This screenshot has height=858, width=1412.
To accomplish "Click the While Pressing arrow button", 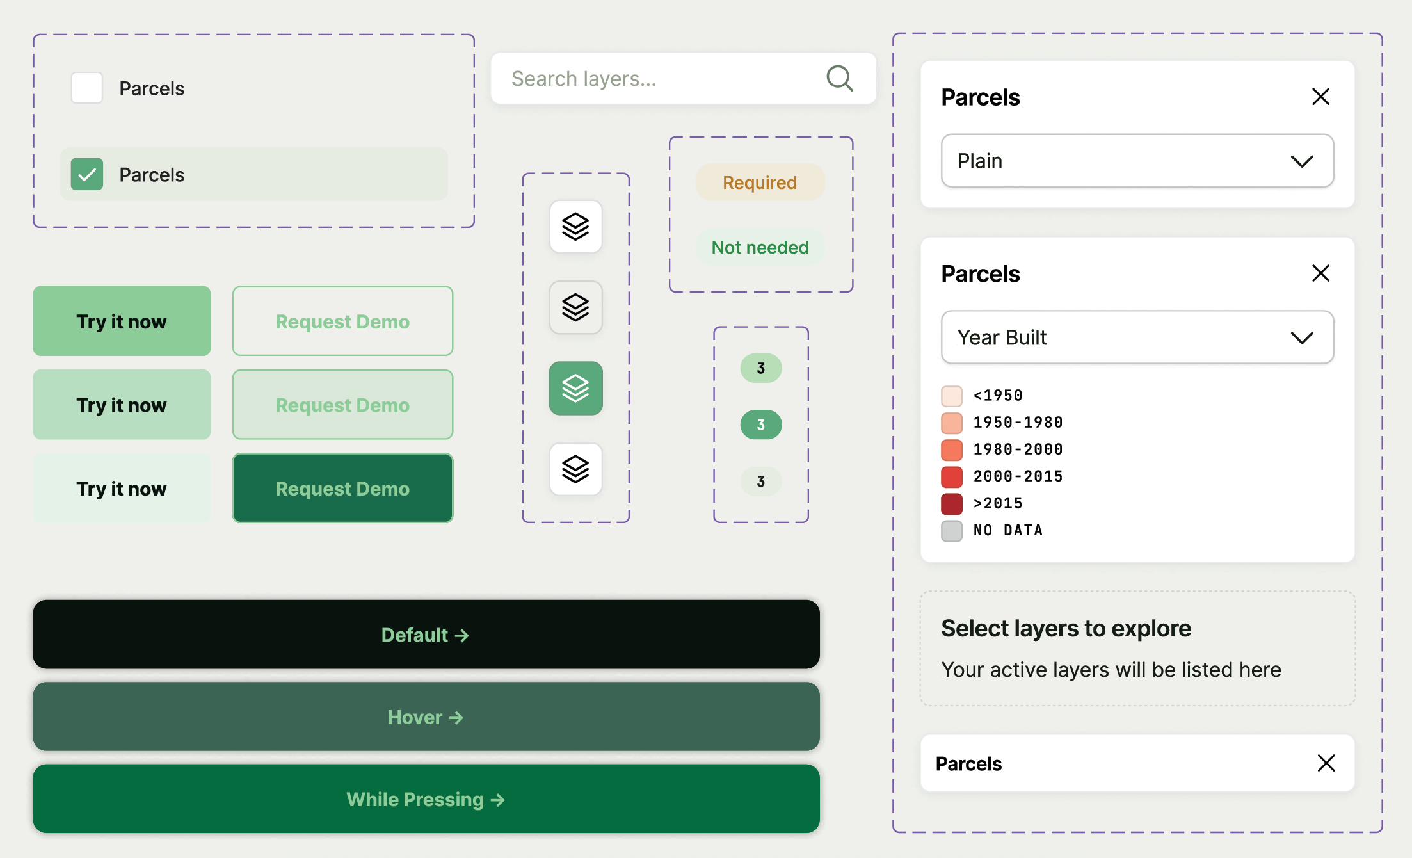I will (x=426, y=799).
